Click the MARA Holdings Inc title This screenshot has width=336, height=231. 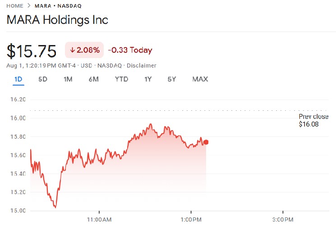57,20
